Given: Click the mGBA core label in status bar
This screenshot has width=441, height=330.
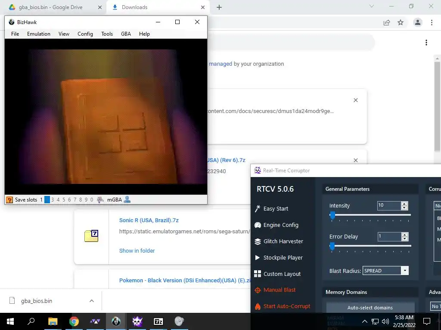Looking at the screenshot, I should [x=115, y=200].
